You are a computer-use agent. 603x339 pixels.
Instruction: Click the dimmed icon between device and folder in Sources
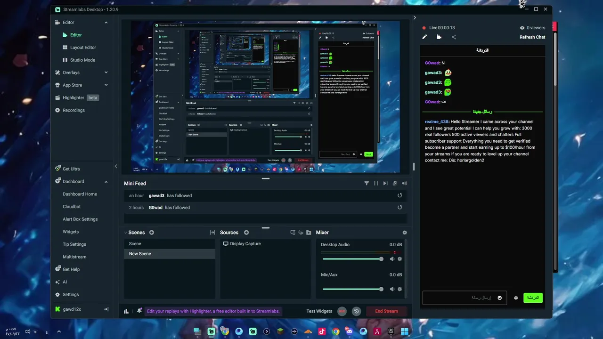301,233
